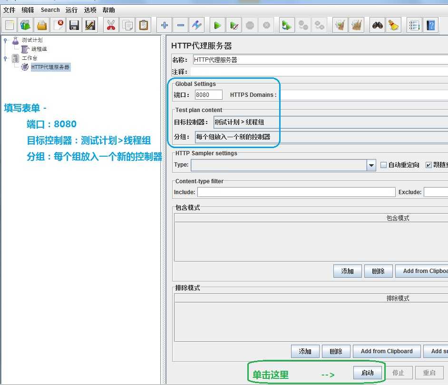Click the grey Shutdown icon

[266, 25]
